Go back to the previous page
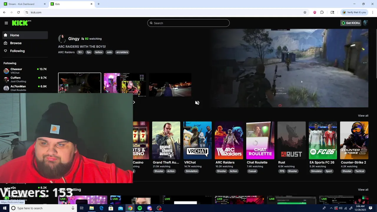The width and height of the screenshot is (377, 212). click(x=4, y=12)
